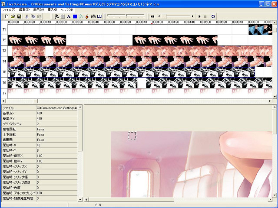
Task: Rewind to start with double-arrow button
Action: (x=152, y=16)
